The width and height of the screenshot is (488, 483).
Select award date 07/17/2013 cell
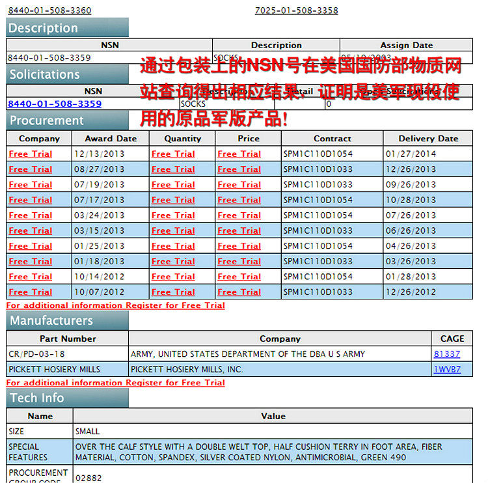pos(111,200)
